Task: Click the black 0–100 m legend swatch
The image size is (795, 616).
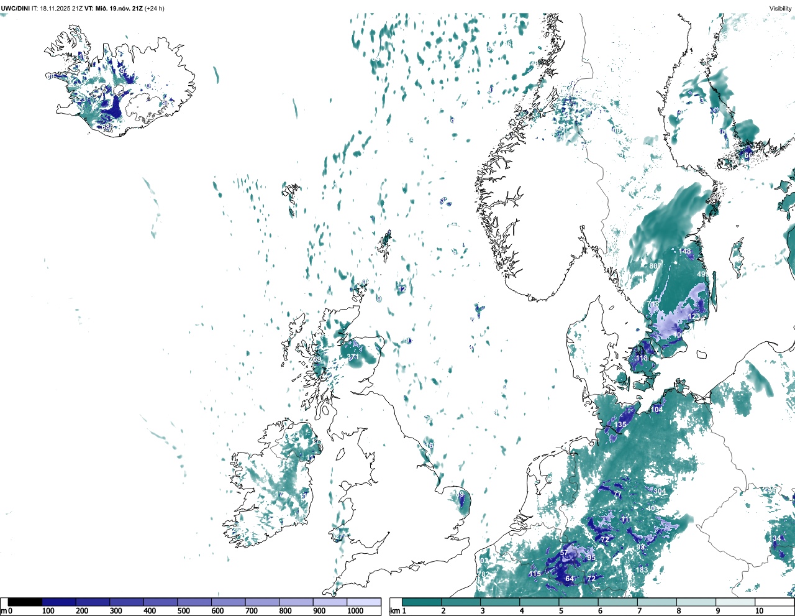Action: tap(25, 602)
